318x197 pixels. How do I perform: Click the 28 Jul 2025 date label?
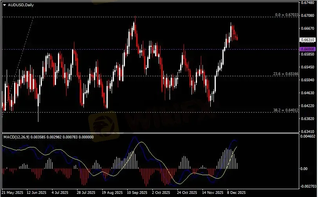[86, 193]
